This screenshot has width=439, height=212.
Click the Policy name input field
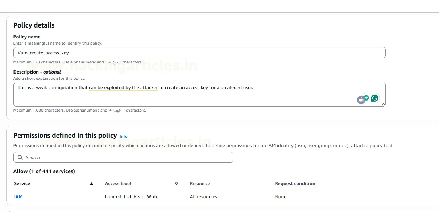pos(199,53)
